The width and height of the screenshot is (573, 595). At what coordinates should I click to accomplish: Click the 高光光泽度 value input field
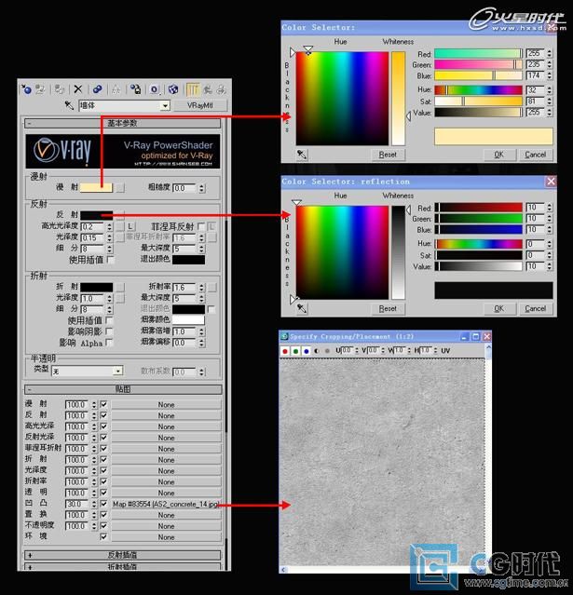(90, 226)
